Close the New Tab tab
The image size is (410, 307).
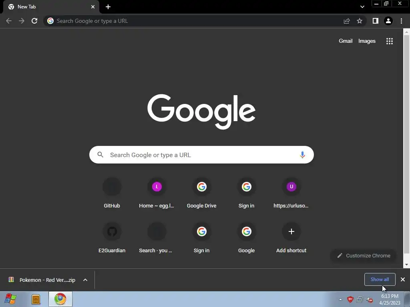coord(93,7)
